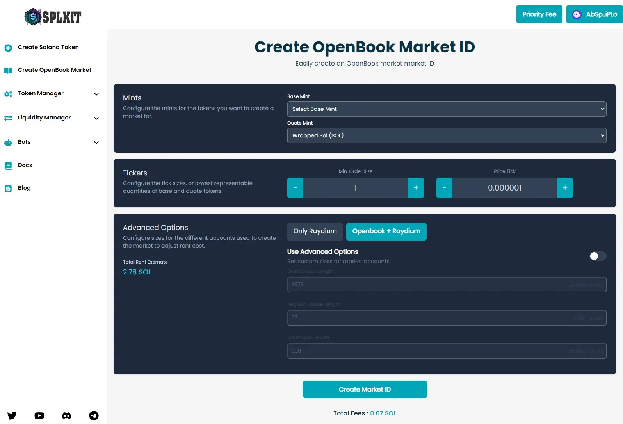Click the Create OpenBook Market ID heading
The height and width of the screenshot is (424, 623).
365,47
